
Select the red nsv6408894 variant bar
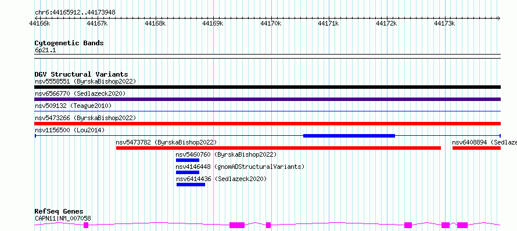coord(476,148)
